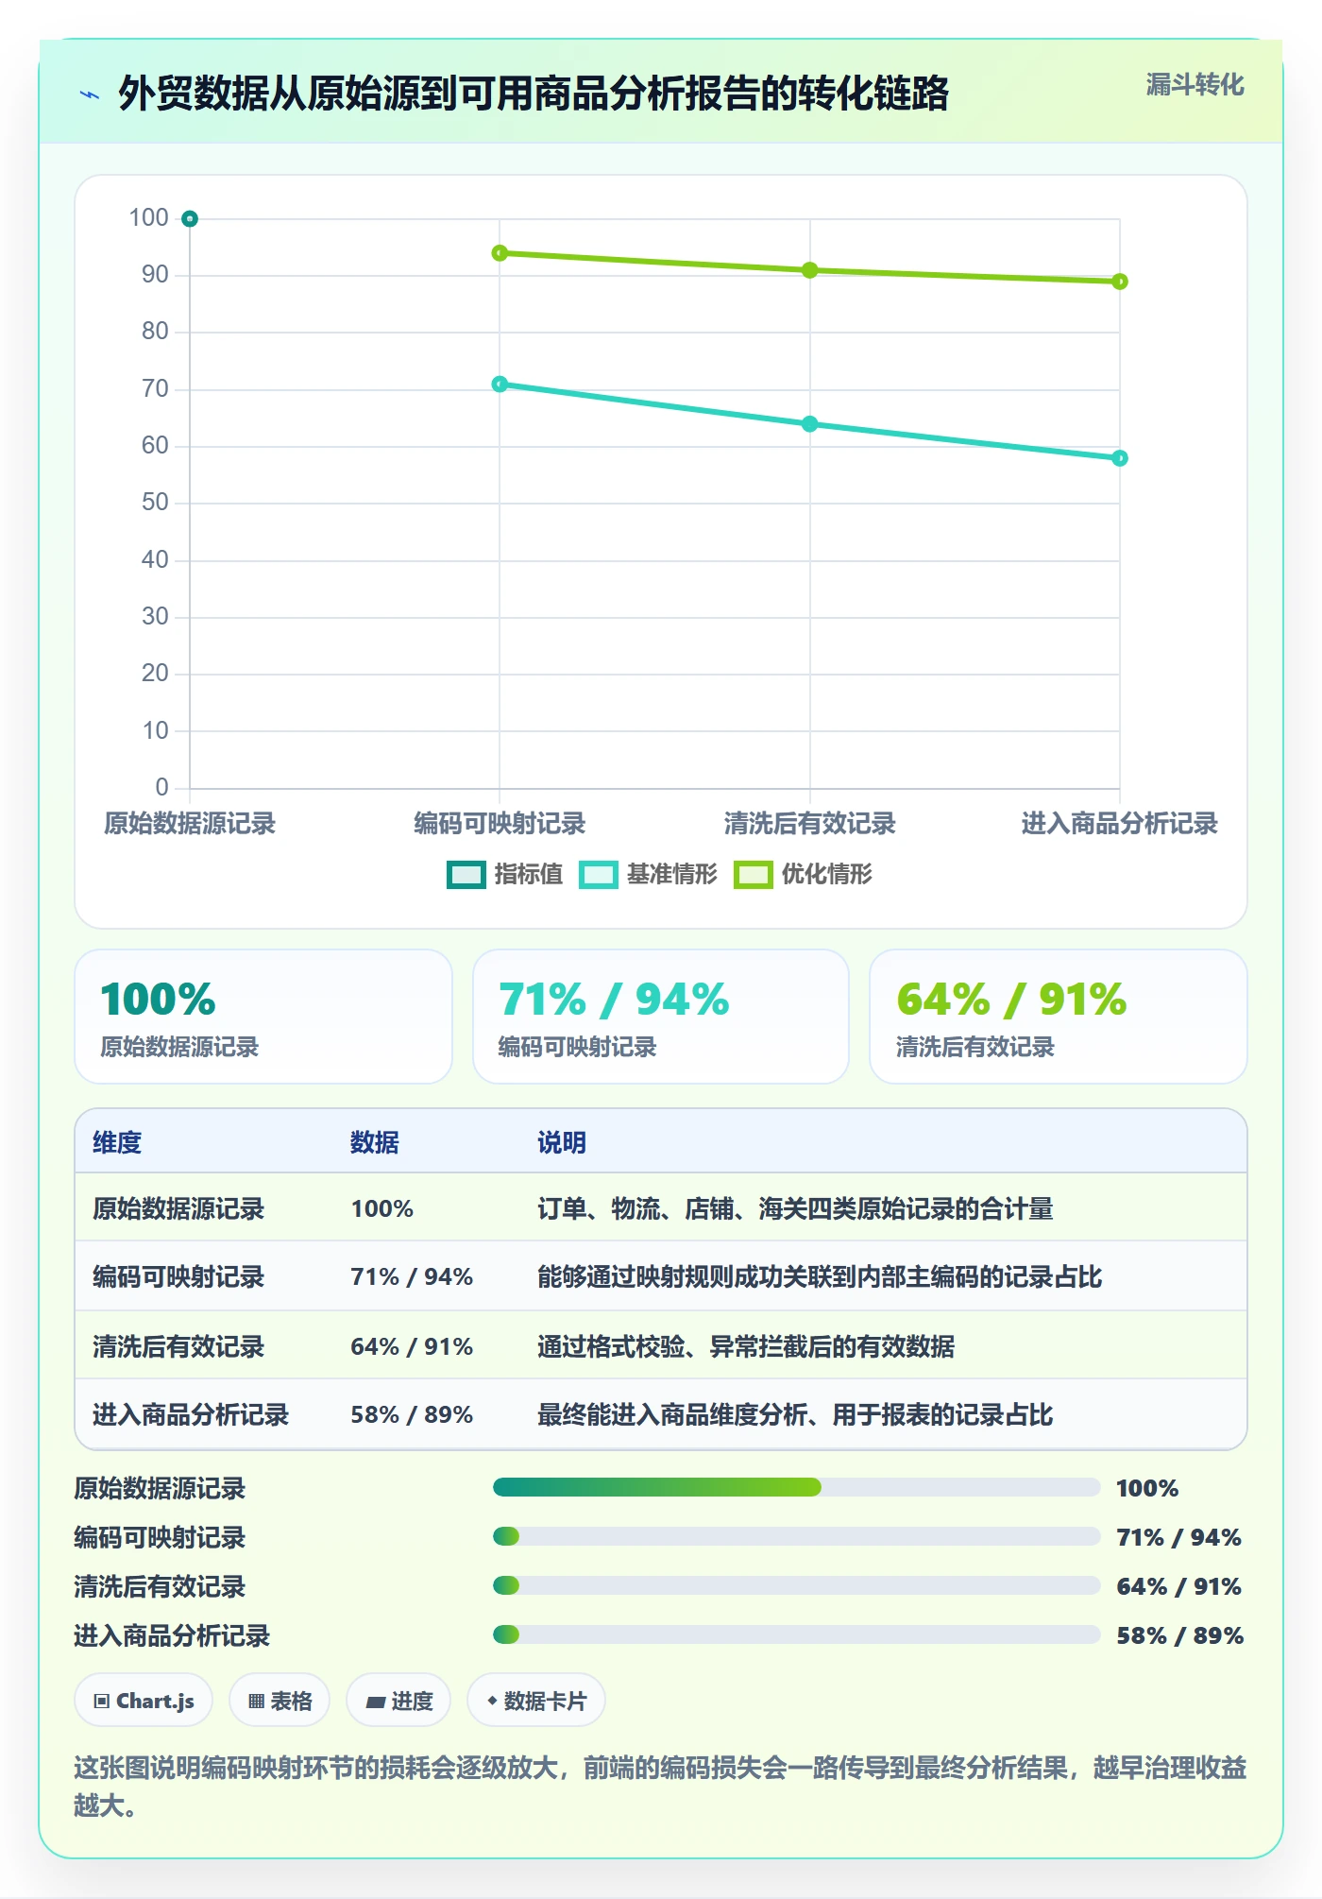Select the Chart.js chip
Screen dimensions: 1322x1899
point(144,1701)
